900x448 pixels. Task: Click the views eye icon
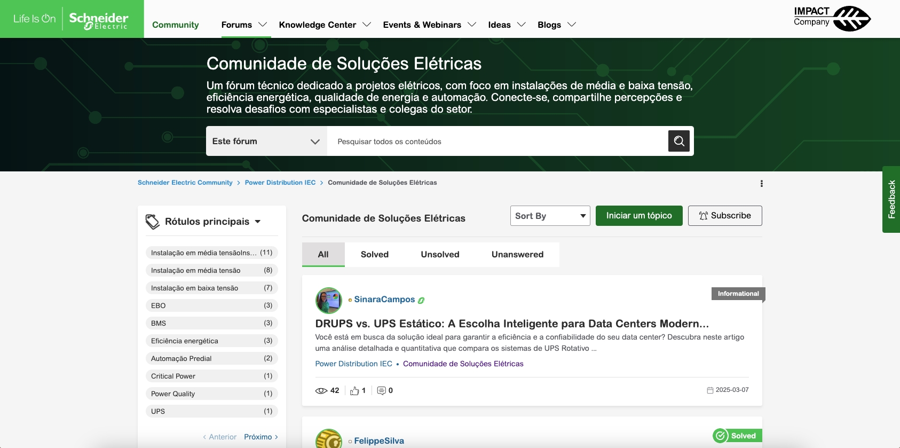[321, 391]
